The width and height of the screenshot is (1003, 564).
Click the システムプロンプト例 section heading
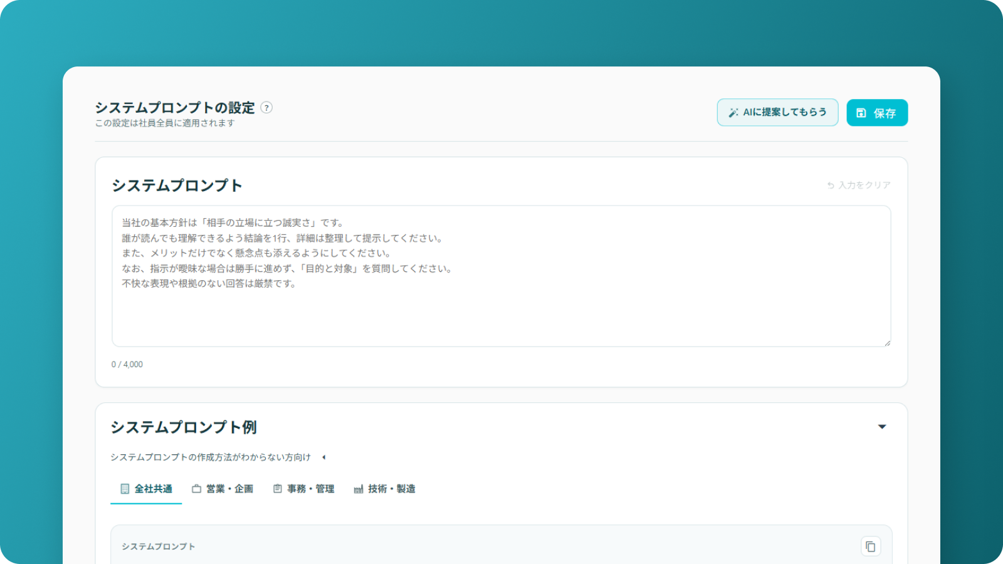pos(184,427)
